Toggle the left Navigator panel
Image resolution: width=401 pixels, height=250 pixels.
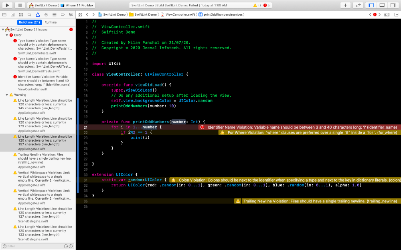[371, 5]
